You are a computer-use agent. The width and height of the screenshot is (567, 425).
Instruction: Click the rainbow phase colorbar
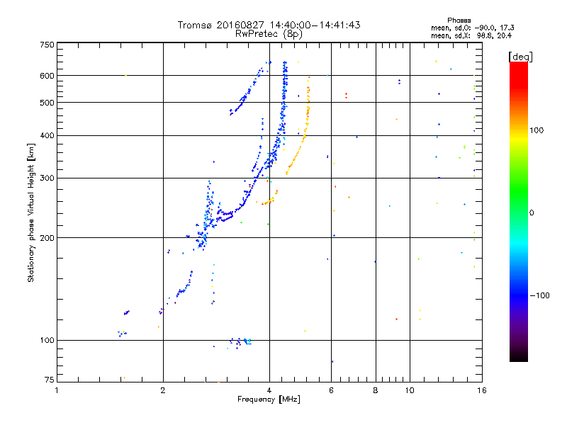[x=519, y=211]
